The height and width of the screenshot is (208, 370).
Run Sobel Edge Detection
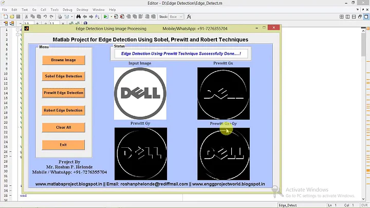(x=64, y=76)
